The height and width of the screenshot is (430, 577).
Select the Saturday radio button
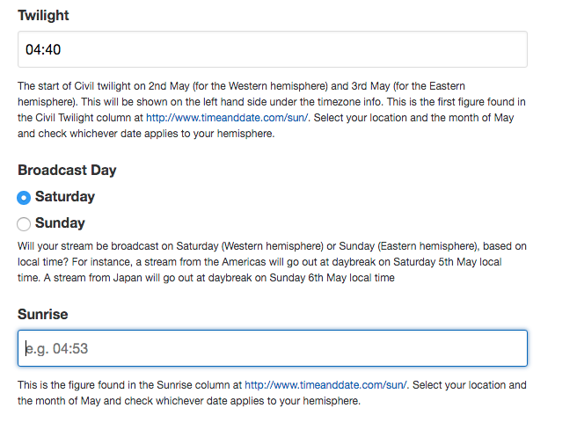coord(24,197)
